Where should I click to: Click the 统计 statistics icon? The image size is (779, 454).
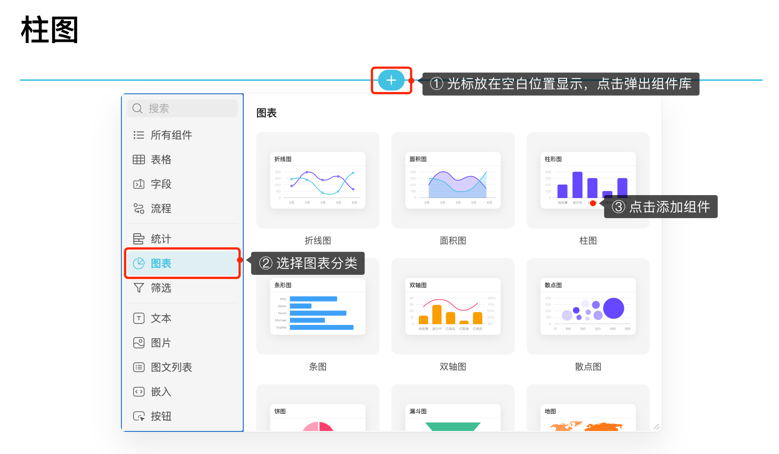pos(138,239)
